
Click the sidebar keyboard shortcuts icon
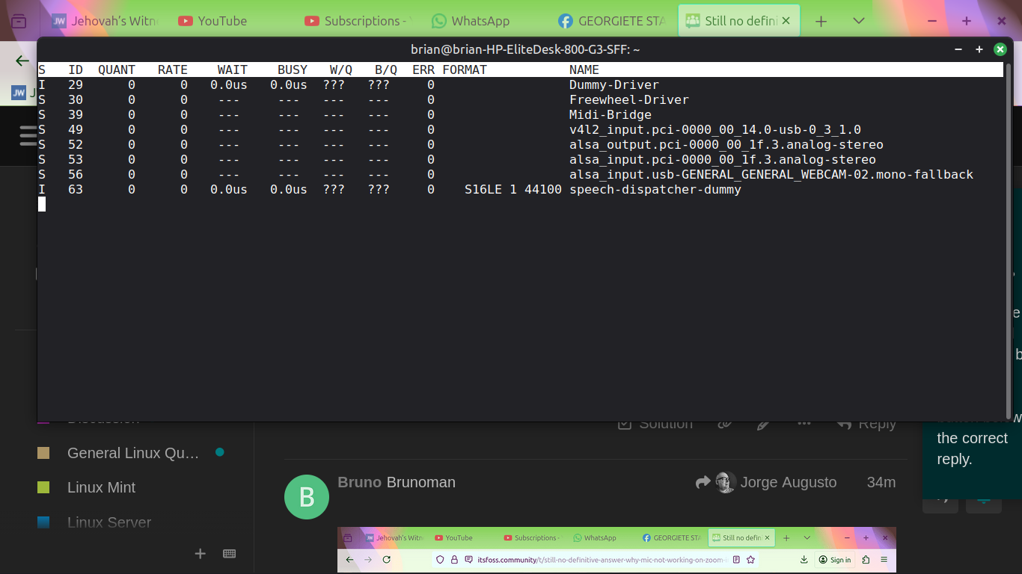[x=230, y=554]
